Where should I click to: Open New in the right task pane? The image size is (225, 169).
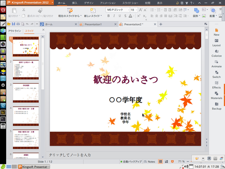[x=217, y=32]
